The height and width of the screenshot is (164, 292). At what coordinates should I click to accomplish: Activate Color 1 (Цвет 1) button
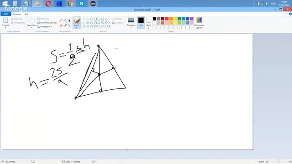(x=141, y=23)
